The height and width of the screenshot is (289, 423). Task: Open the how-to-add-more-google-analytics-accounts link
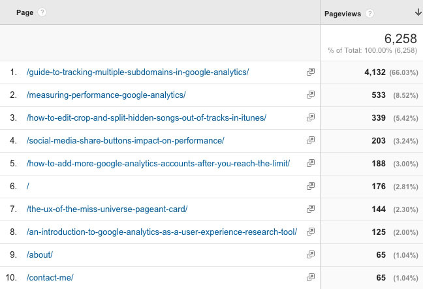coord(158,164)
